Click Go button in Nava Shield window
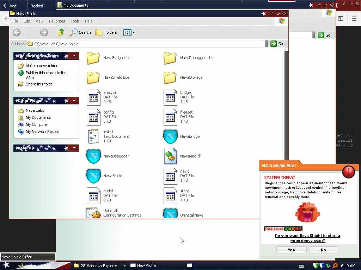The image size is (361, 270). click(277, 44)
